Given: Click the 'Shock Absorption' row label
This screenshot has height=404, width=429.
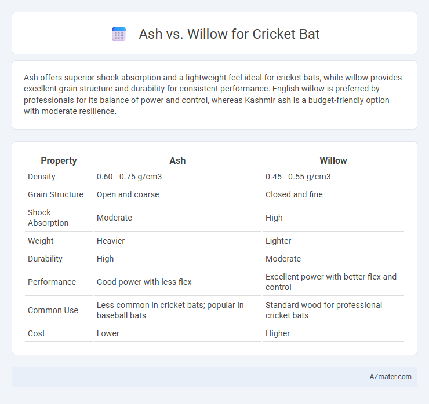Looking at the screenshot, I should 48,218.
